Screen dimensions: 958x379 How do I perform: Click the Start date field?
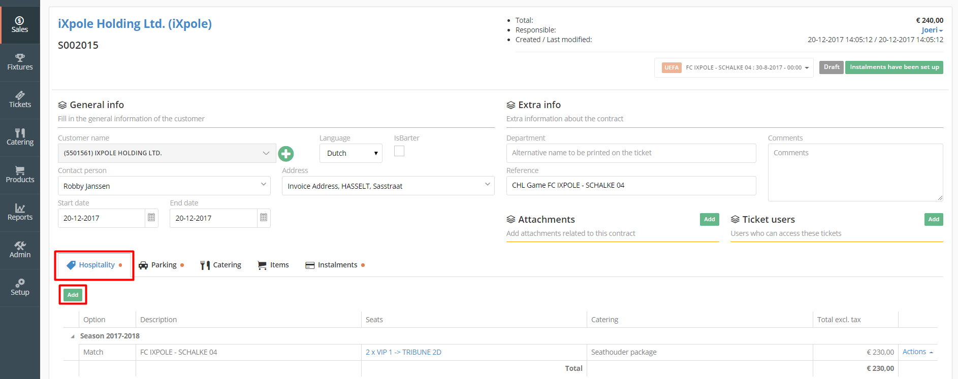102,218
